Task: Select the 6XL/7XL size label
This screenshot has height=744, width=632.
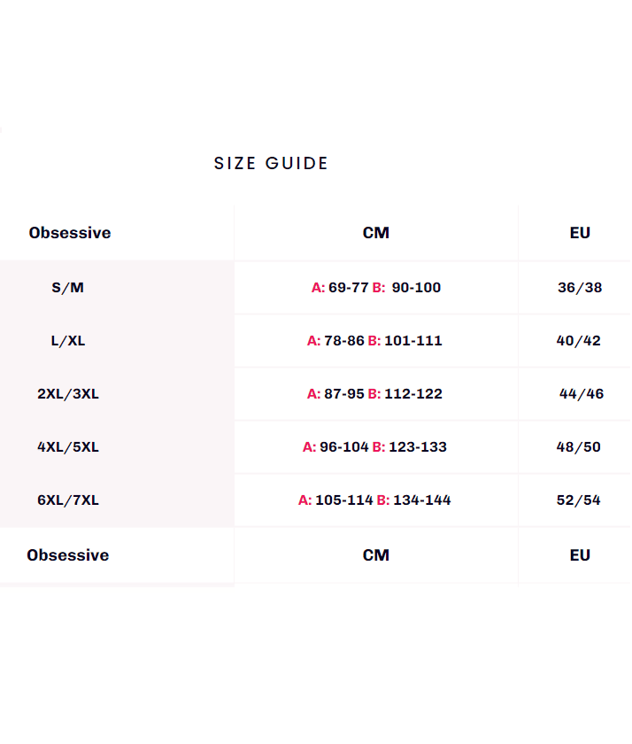Action: pyautogui.click(x=68, y=500)
